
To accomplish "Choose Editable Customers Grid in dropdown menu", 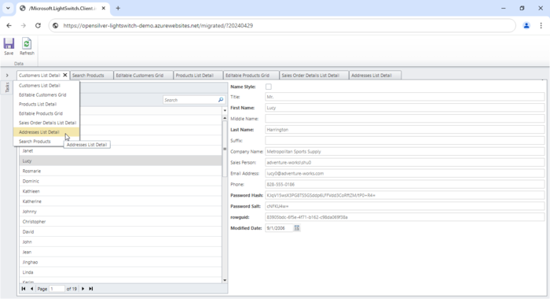I will pos(46,95).
